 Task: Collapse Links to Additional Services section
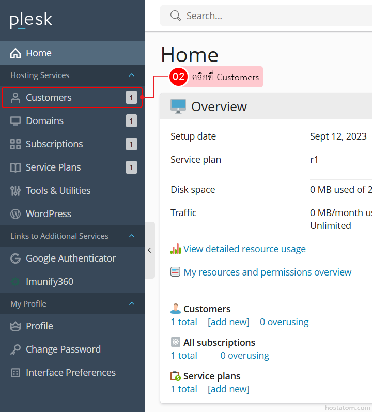[132, 236]
